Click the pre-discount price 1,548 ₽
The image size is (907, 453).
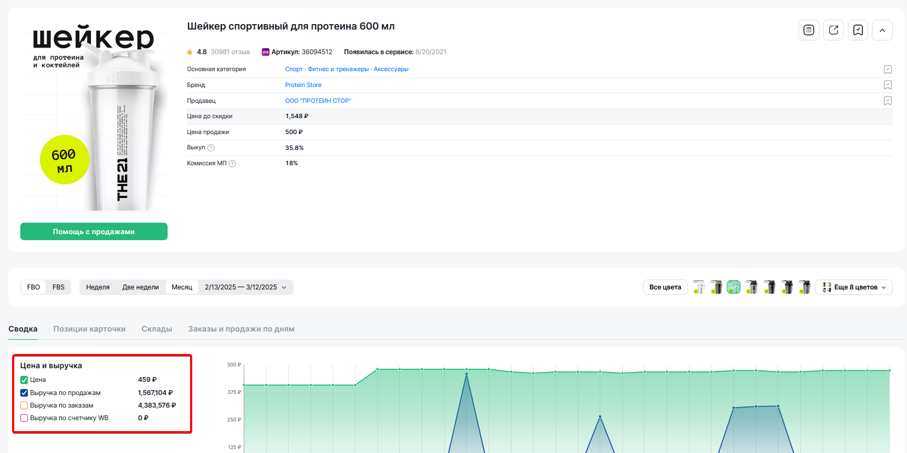point(297,117)
